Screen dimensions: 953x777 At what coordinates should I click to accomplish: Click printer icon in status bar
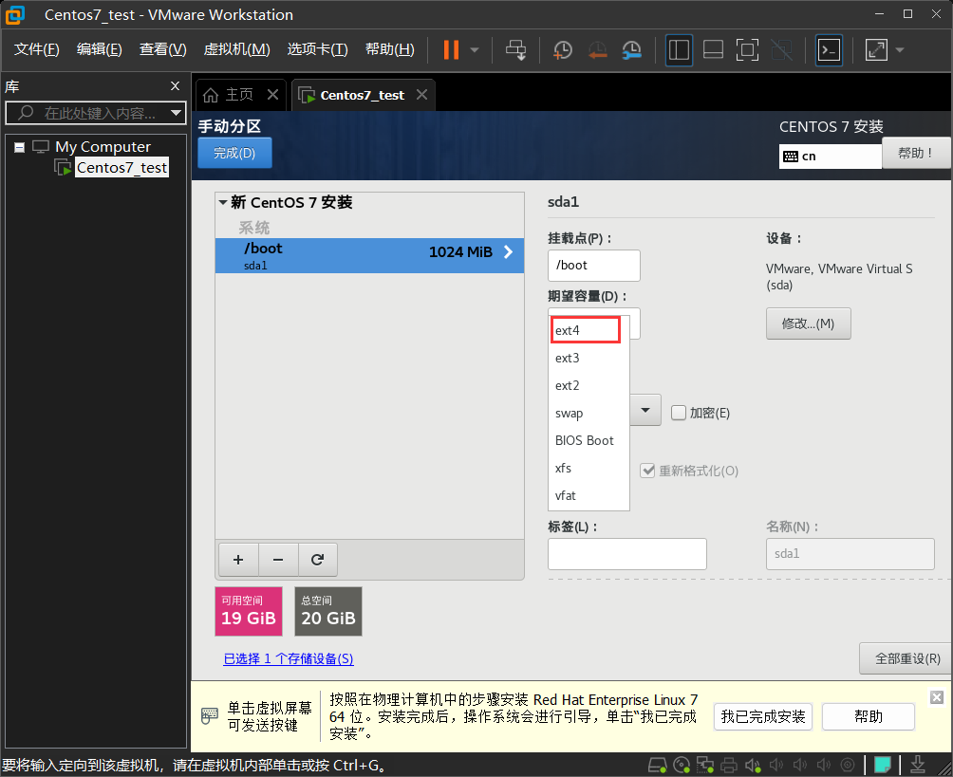click(x=729, y=765)
